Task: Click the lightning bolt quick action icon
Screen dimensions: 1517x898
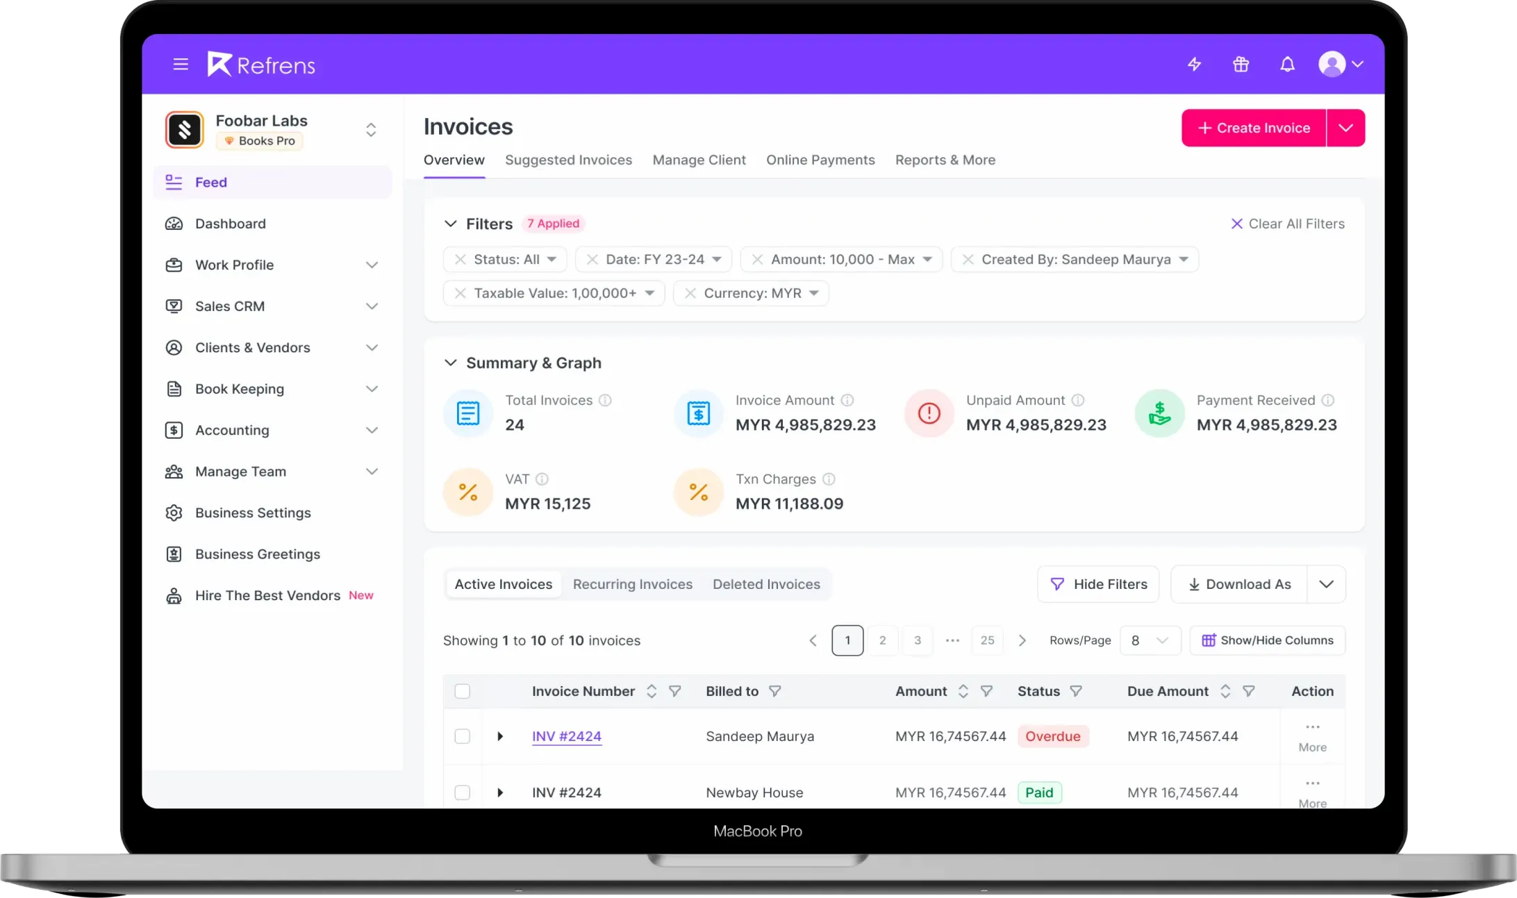Action: tap(1194, 64)
